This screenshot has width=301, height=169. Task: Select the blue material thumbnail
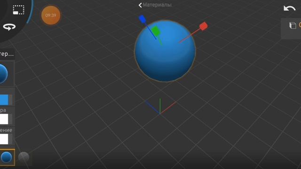click(x=7, y=157)
